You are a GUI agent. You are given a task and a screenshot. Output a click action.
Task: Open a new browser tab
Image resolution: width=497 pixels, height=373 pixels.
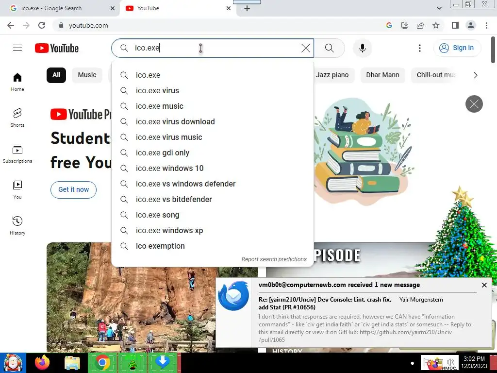pyautogui.click(x=247, y=9)
